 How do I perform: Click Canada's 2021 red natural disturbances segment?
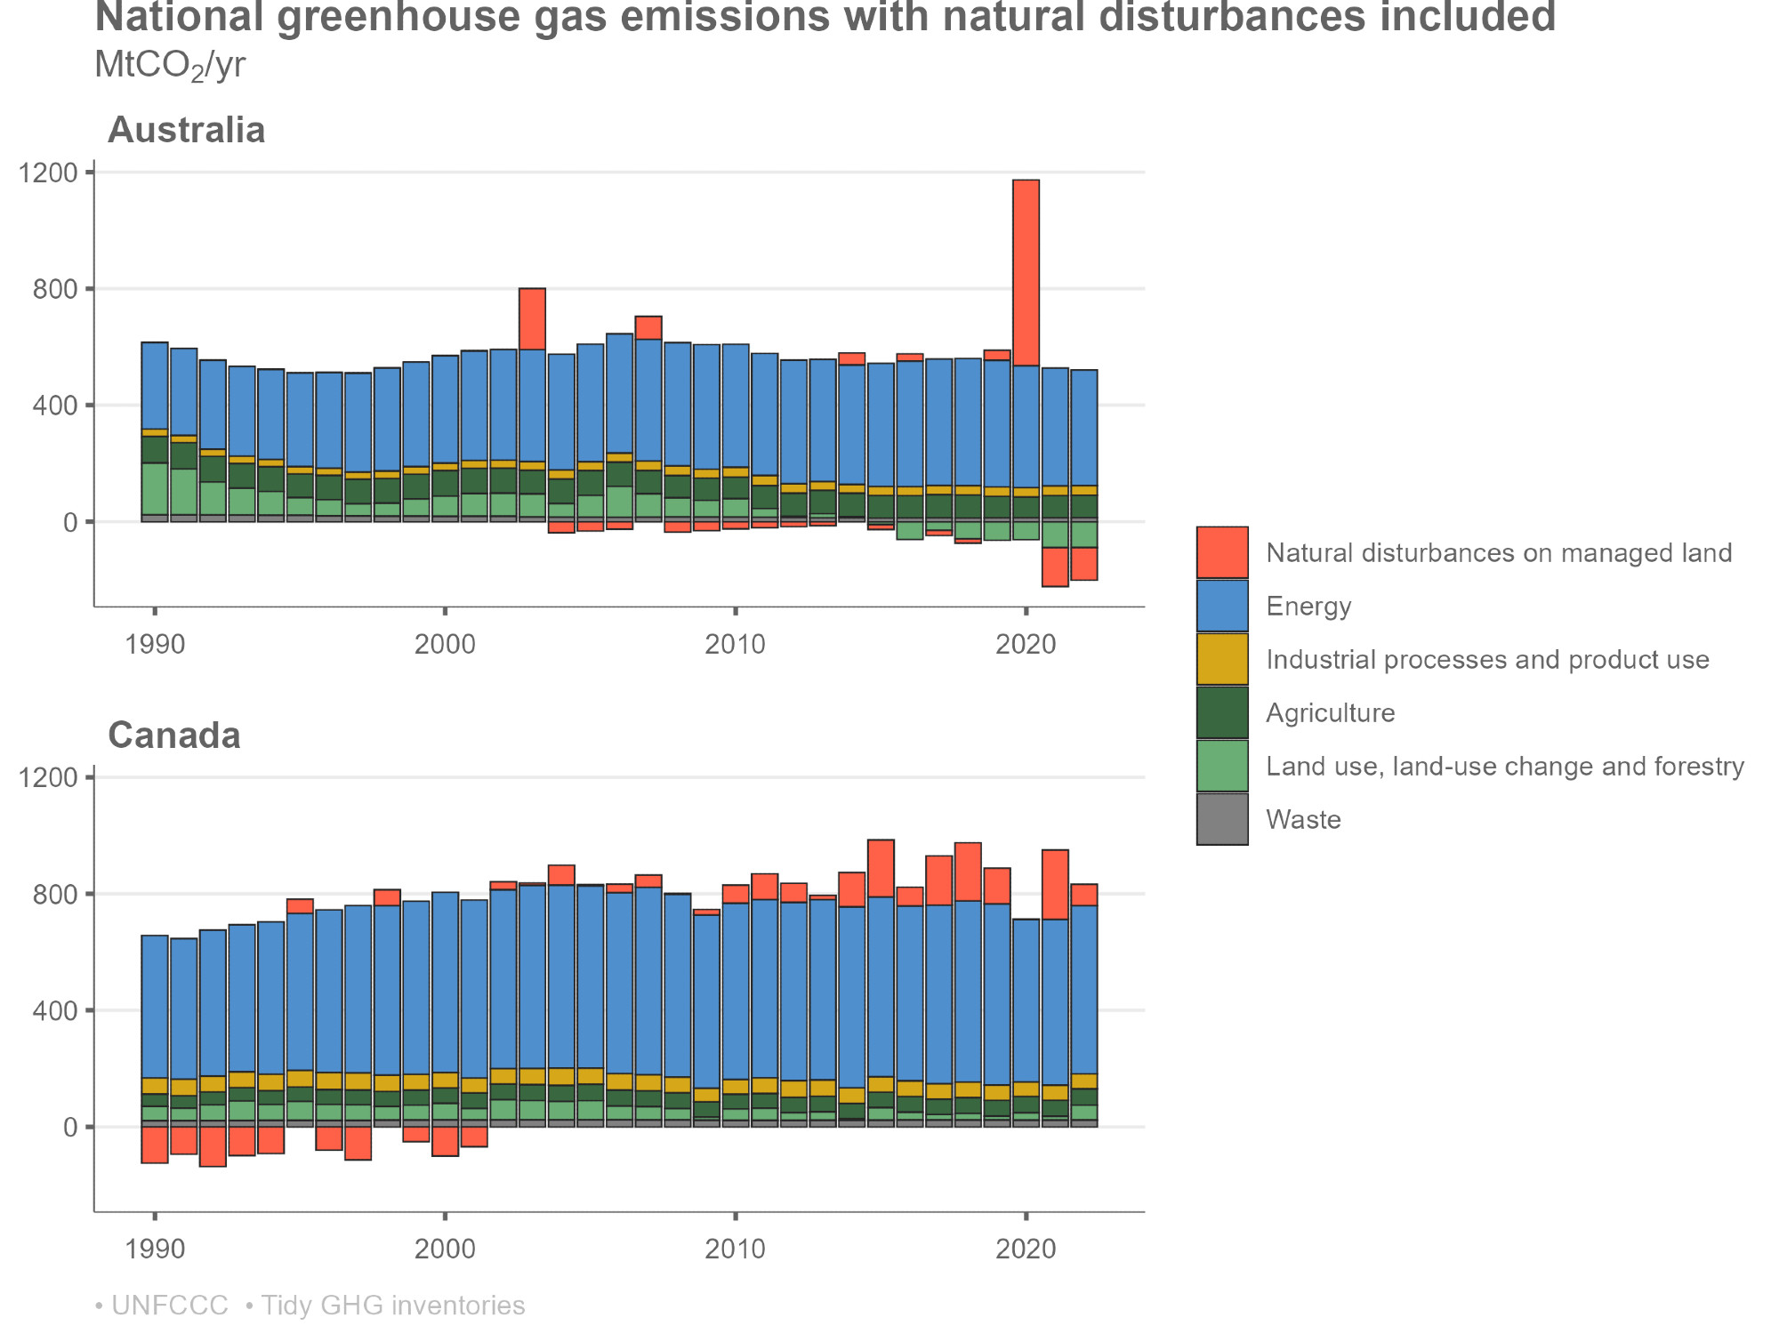[1055, 885]
